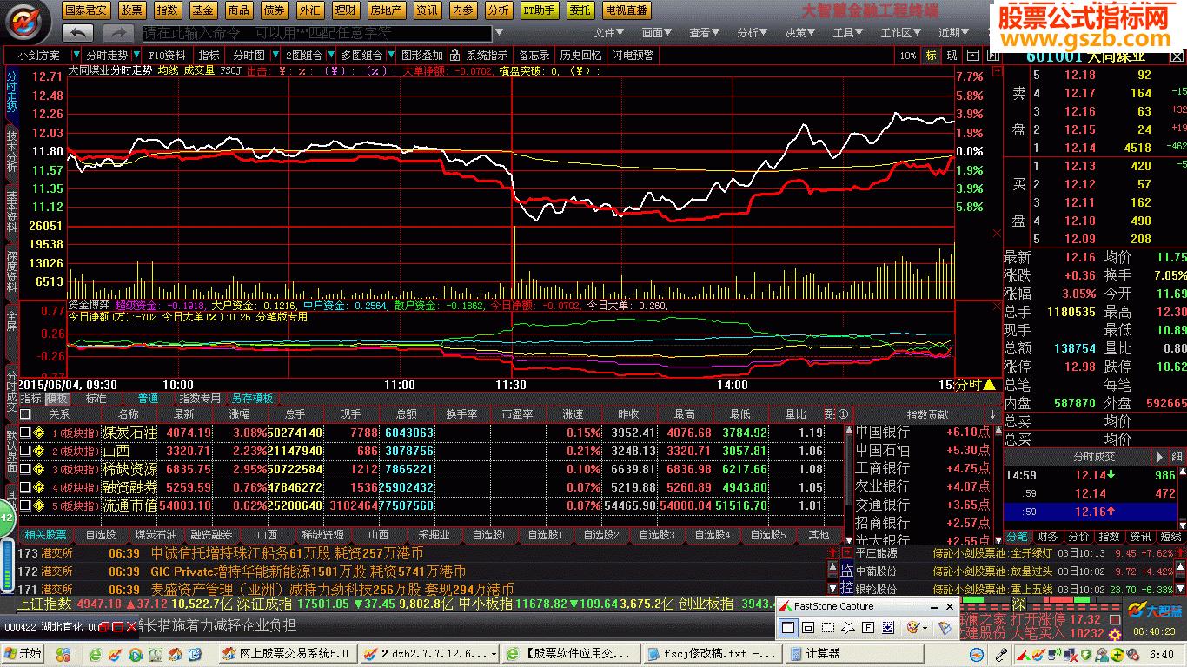Screen dimensions: 1187x667
Task: Click the 涨幅 column header
Action: tap(239, 414)
